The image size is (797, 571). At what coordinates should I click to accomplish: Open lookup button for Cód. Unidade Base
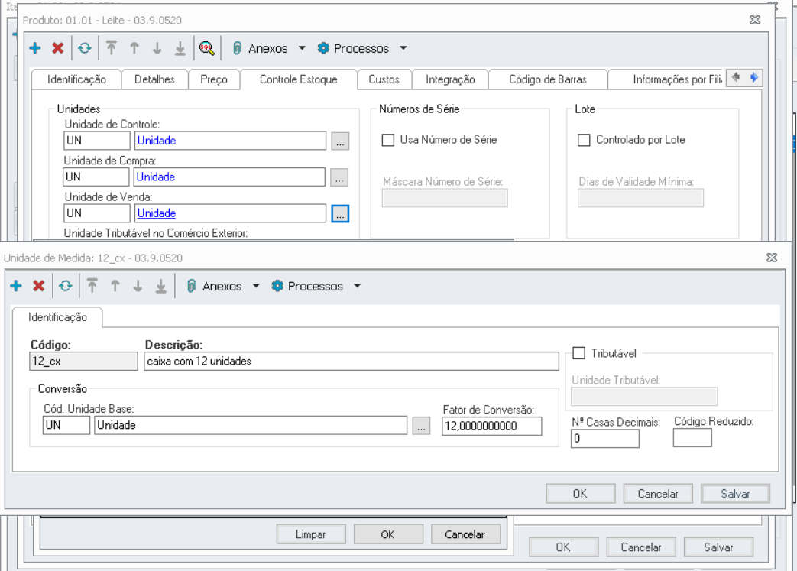pyautogui.click(x=421, y=426)
